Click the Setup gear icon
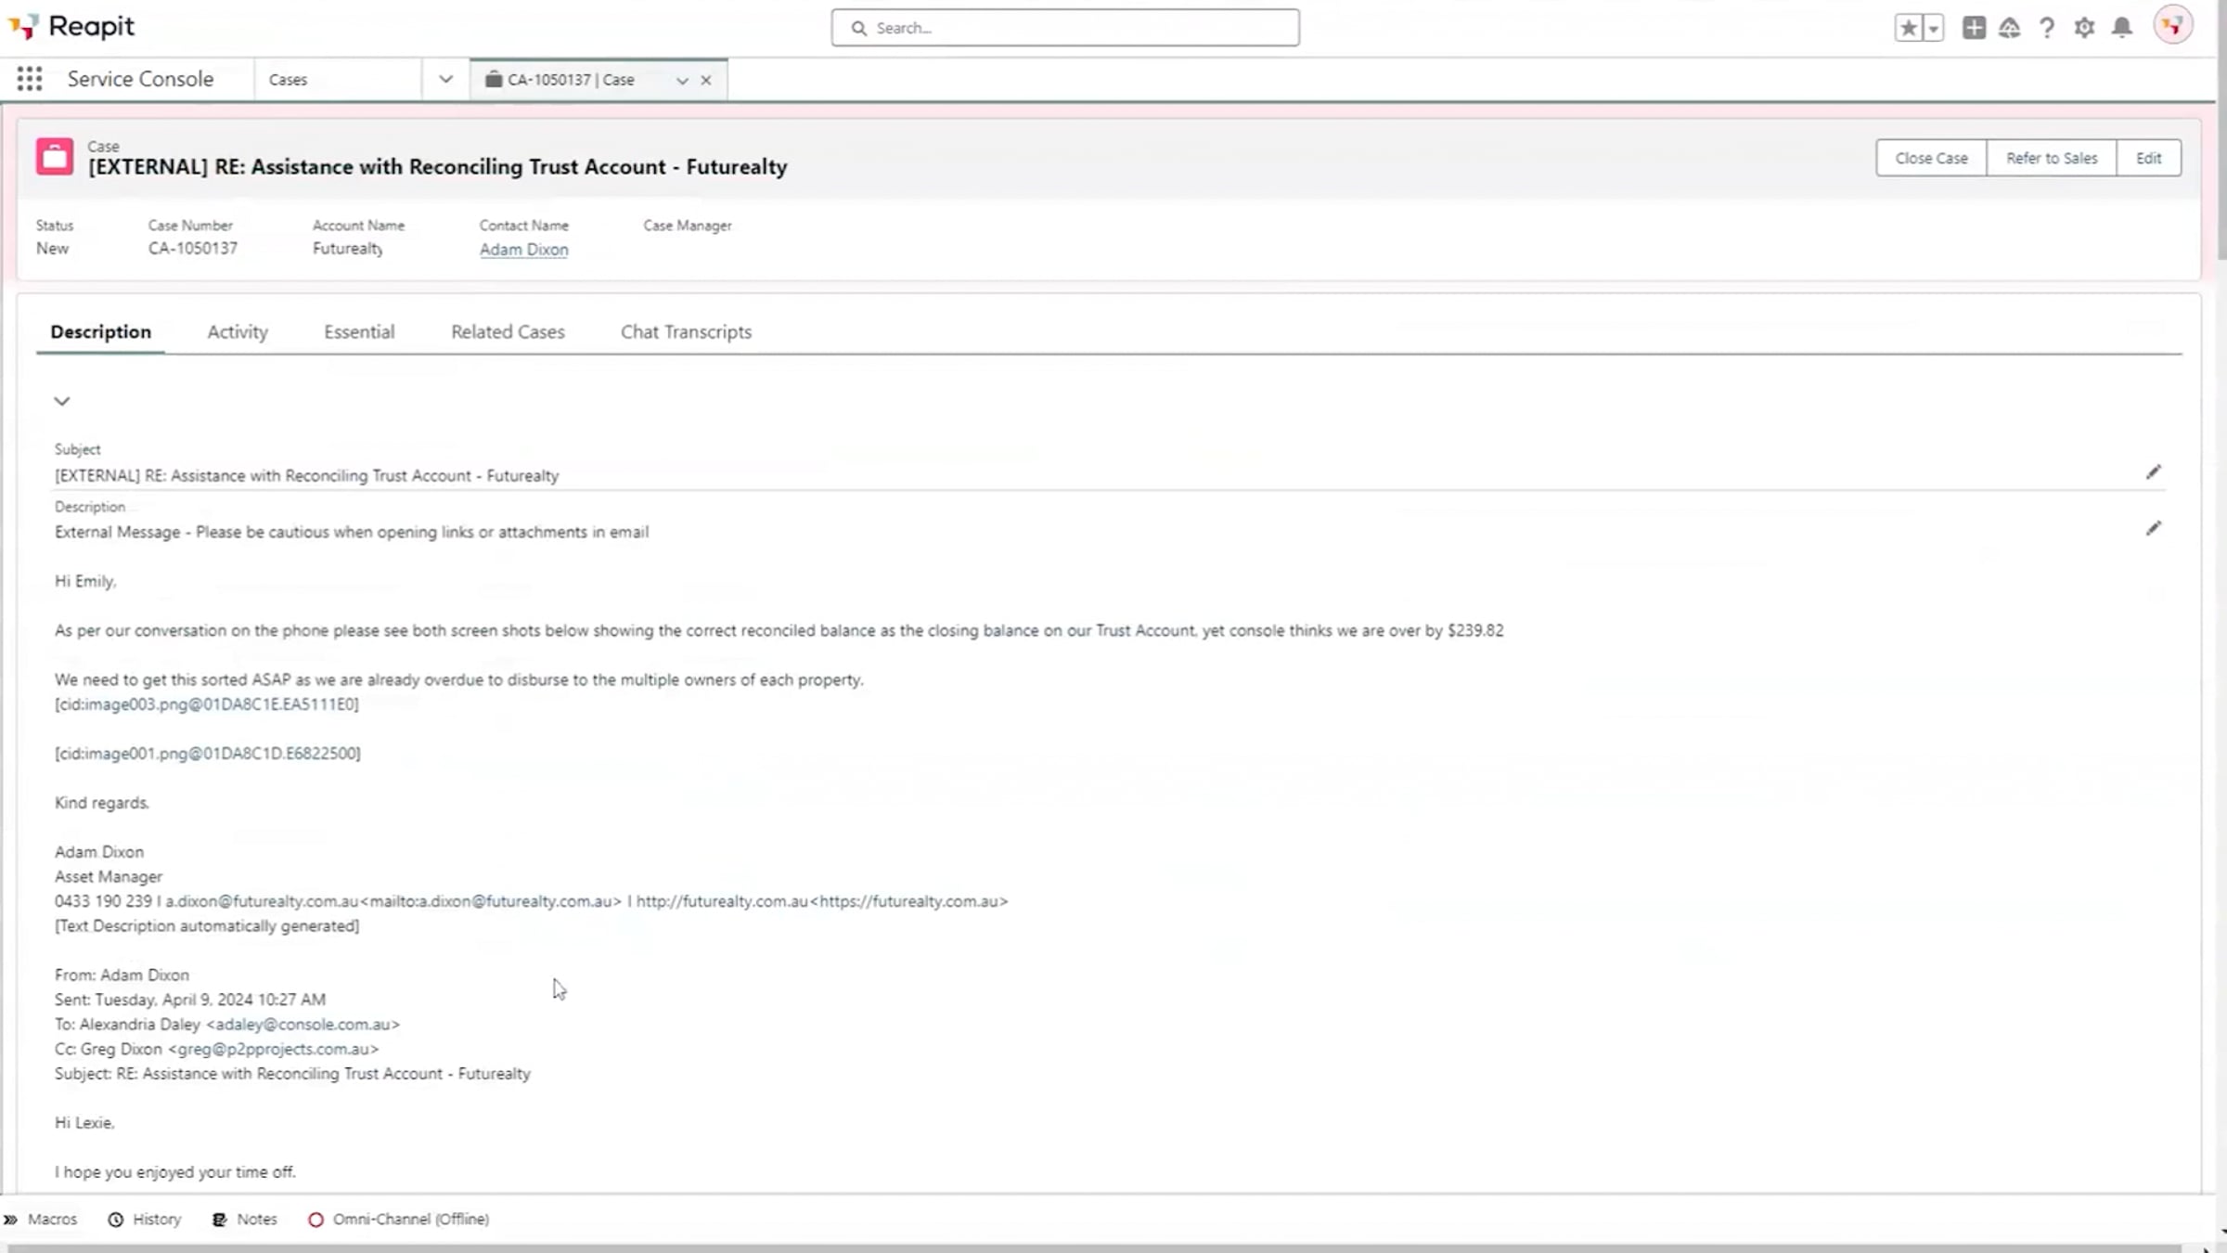 coord(2084,28)
